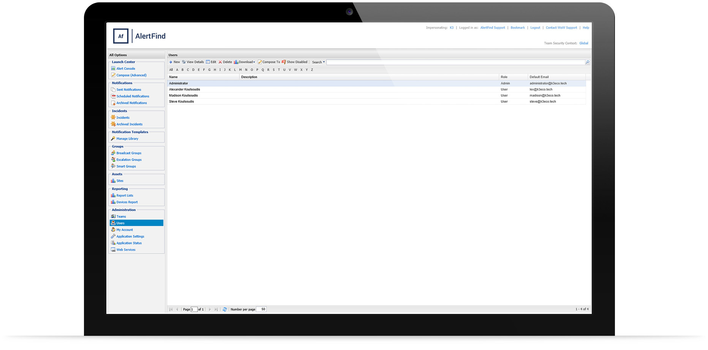
Task: Open the Search dropdown menu
Action: (318, 62)
